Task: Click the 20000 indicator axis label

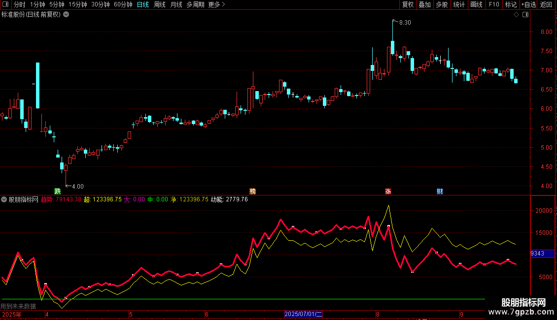Action: point(544,210)
